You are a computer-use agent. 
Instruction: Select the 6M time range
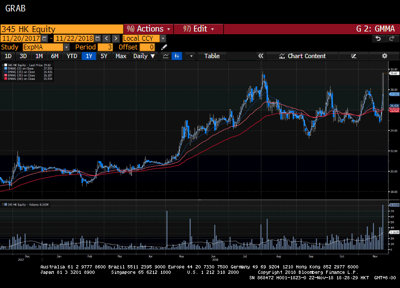coord(54,56)
